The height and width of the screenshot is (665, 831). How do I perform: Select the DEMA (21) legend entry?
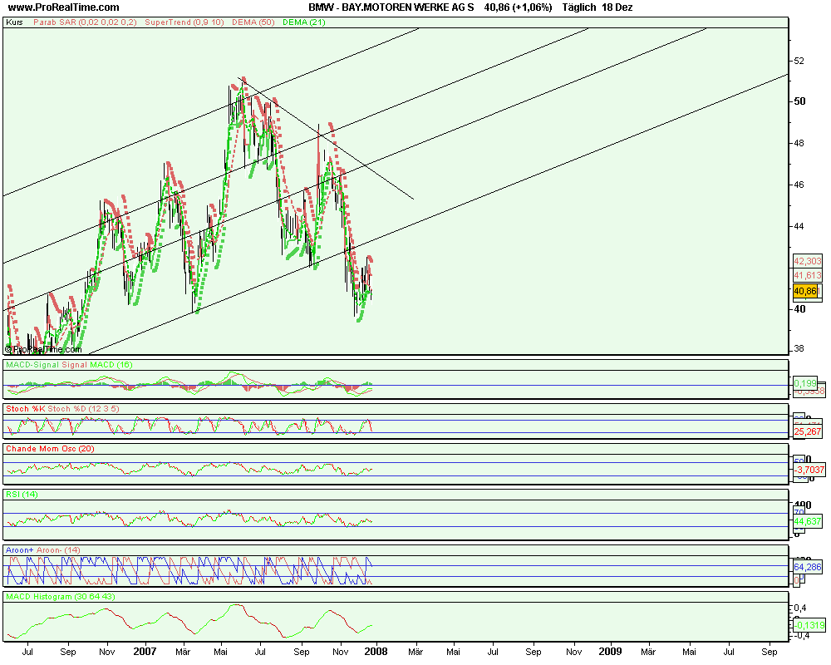click(304, 22)
